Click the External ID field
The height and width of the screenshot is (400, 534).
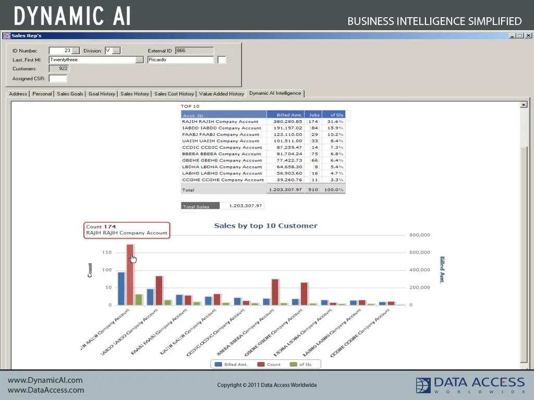195,51
